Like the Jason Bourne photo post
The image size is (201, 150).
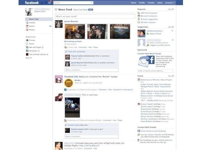[x=90, y=47]
